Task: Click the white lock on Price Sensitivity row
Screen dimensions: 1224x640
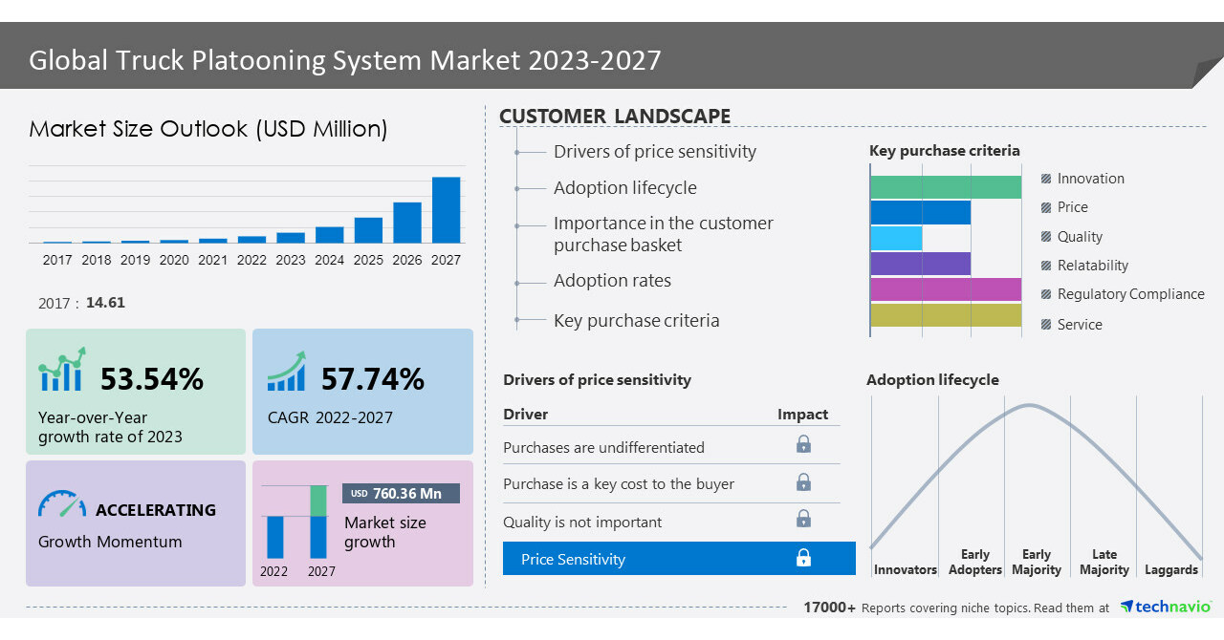Action: tap(803, 558)
